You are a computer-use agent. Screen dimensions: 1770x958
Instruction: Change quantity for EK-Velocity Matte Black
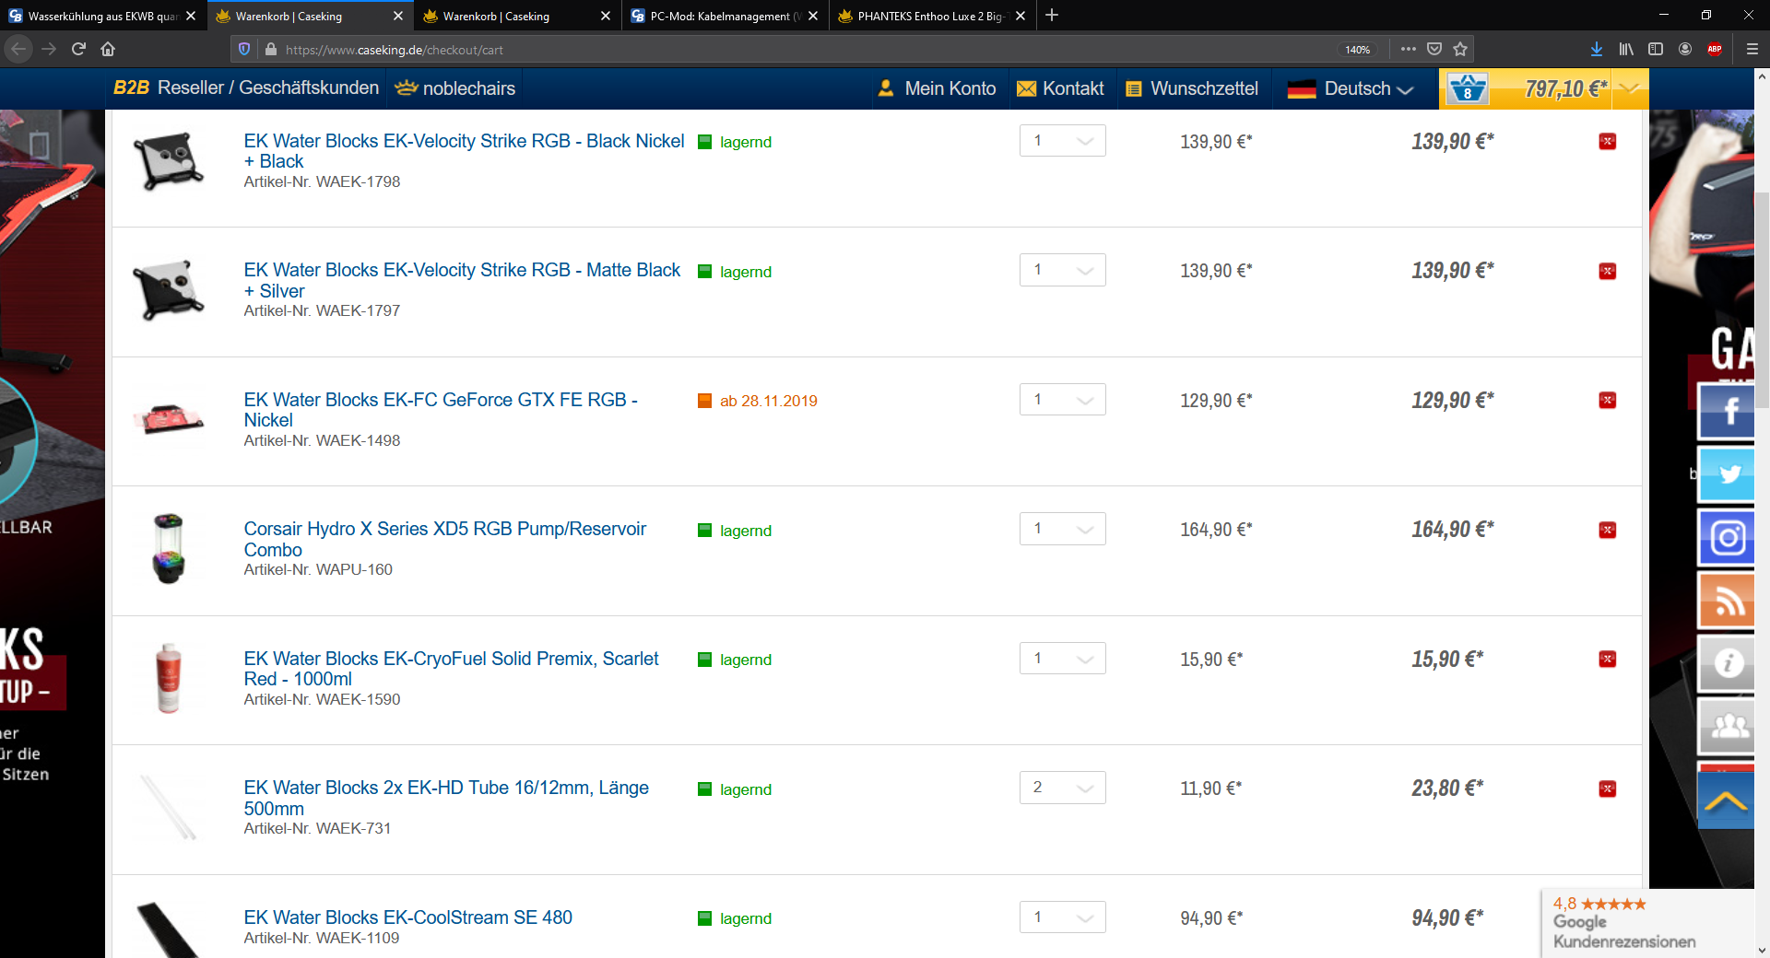pos(1062,270)
